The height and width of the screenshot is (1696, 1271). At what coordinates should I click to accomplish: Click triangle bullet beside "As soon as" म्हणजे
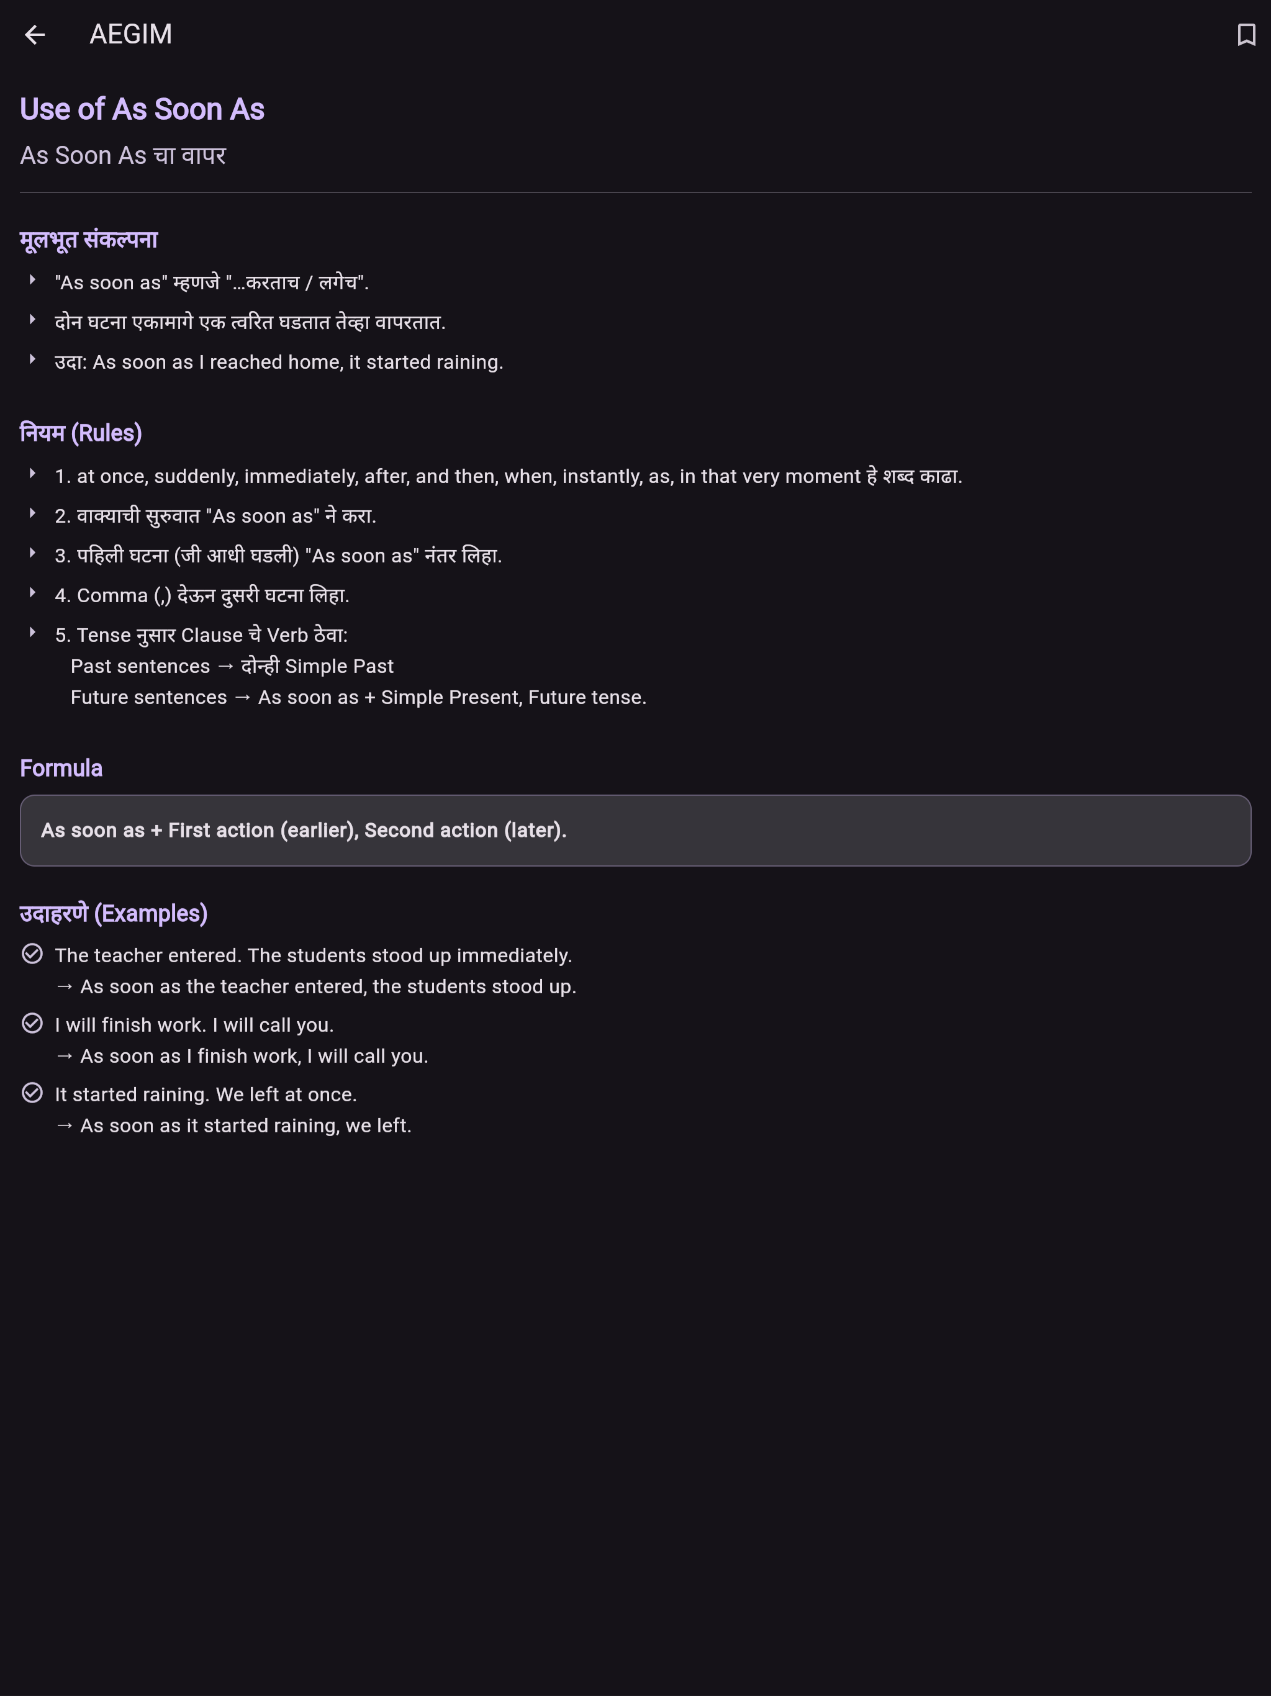pyautogui.click(x=32, y=280)
